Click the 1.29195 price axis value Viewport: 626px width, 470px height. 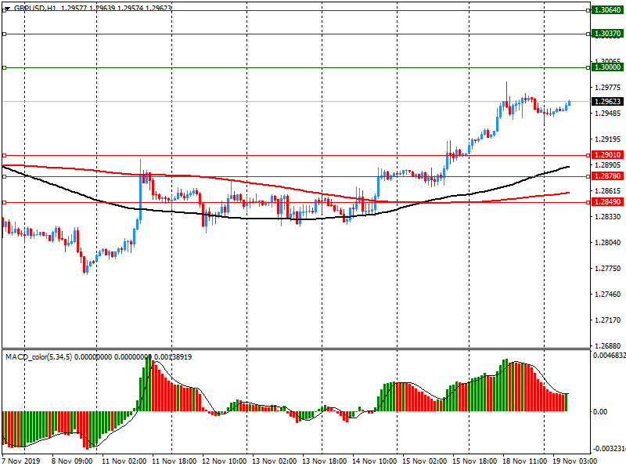608,139
